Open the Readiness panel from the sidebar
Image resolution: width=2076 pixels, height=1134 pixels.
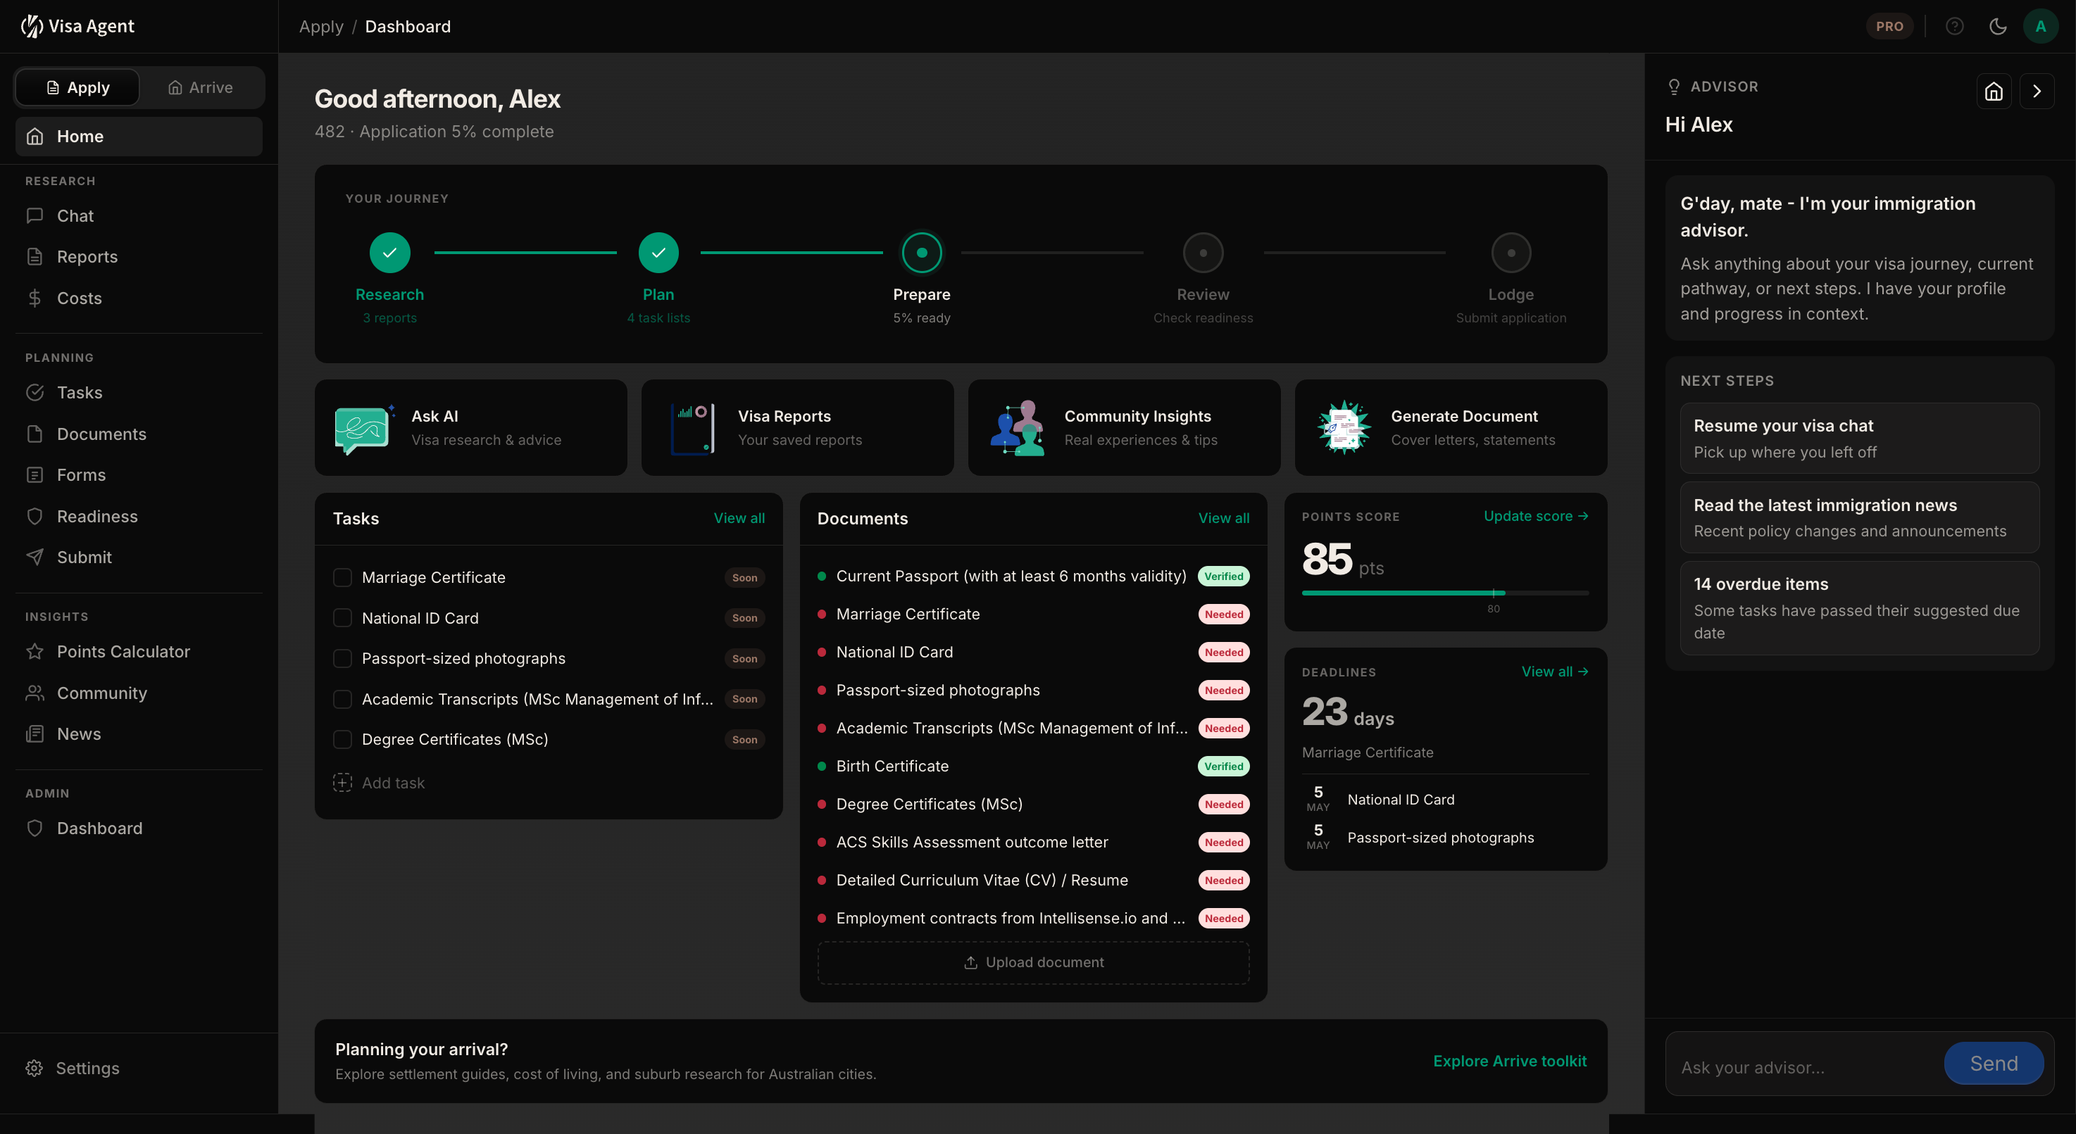96,516
